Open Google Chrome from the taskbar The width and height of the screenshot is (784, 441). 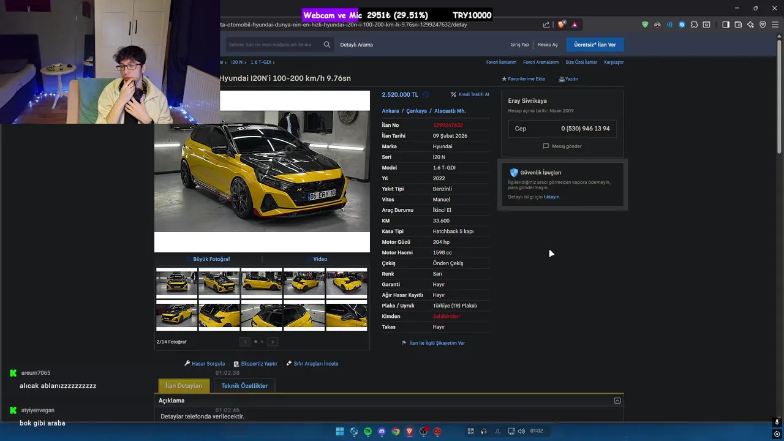(396, 431)
